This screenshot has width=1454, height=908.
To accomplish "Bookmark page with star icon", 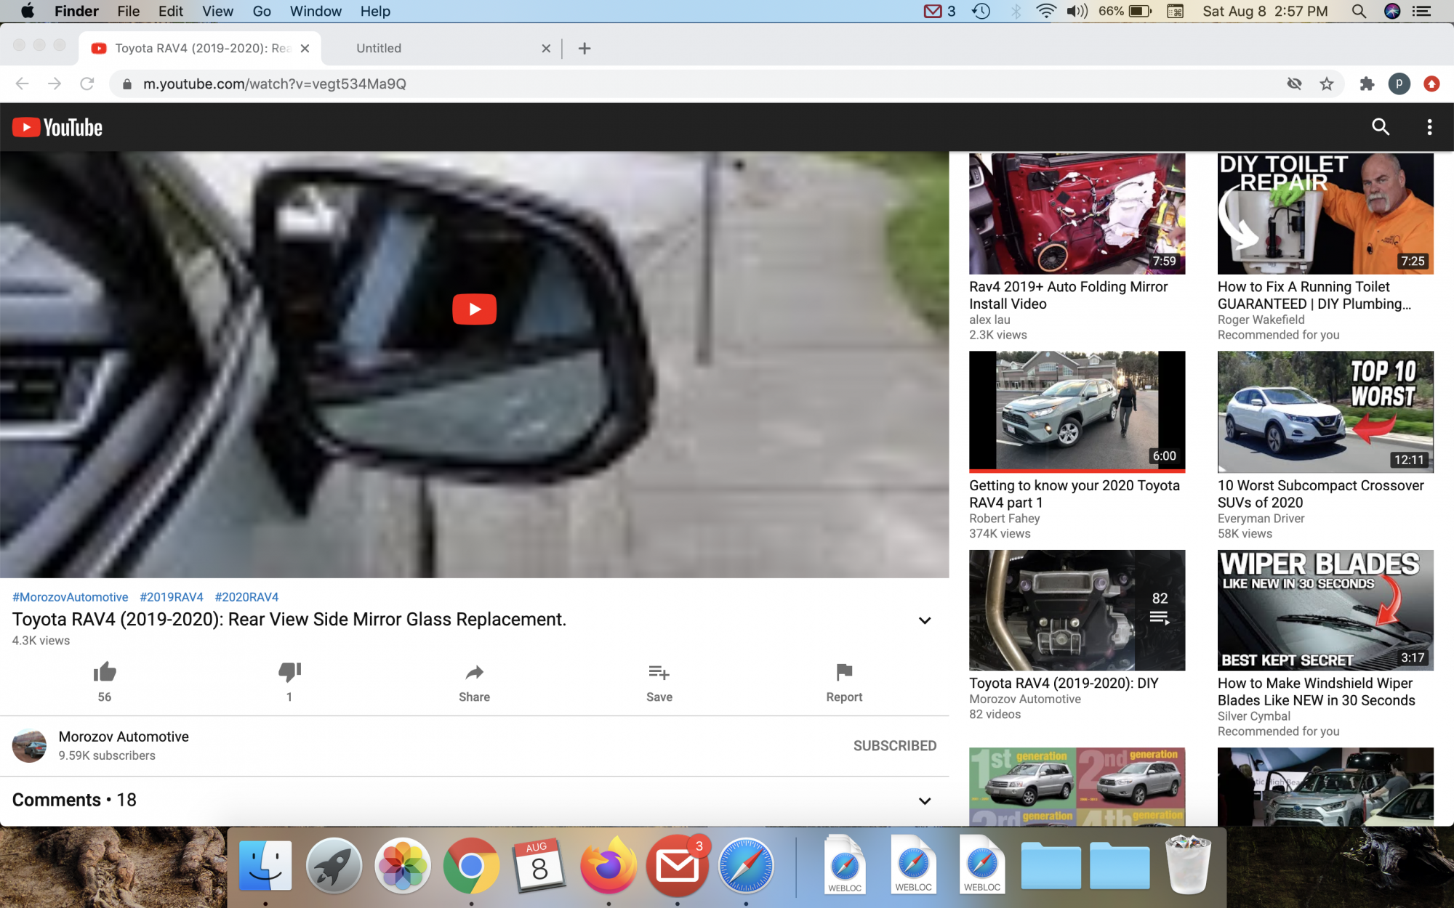I will pyautogui.click(x=1327, y=84).
